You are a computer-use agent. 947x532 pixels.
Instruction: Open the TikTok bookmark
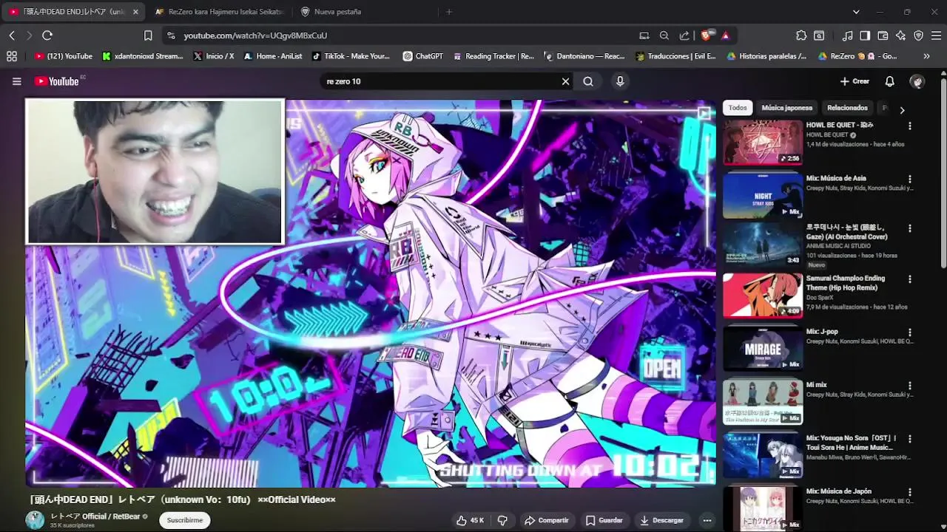click(351, 56)
